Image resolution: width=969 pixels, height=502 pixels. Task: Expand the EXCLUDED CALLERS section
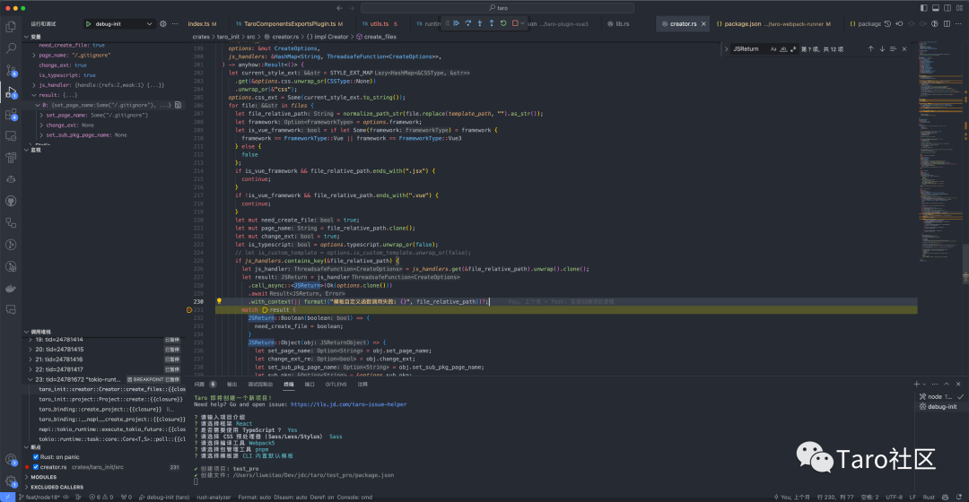pyautogui.click(x=27, y=487)
